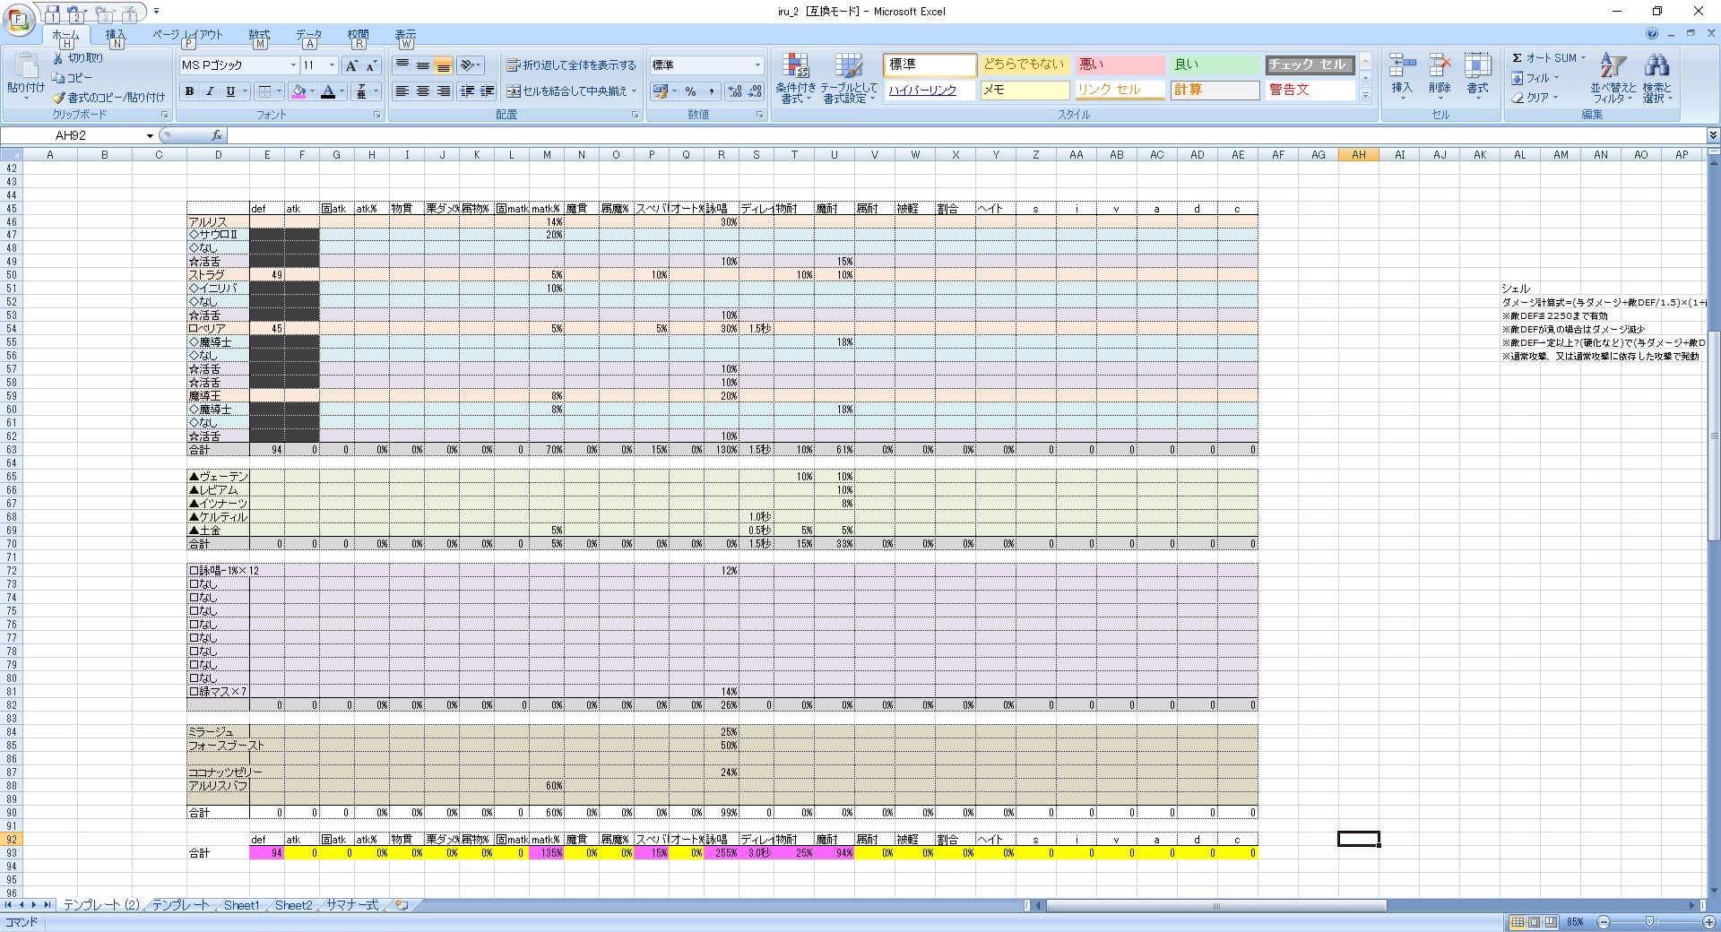1721x932 pixels.
Task: Switch to the Sheet1 worksheet tab
Action: pos(241,905)
